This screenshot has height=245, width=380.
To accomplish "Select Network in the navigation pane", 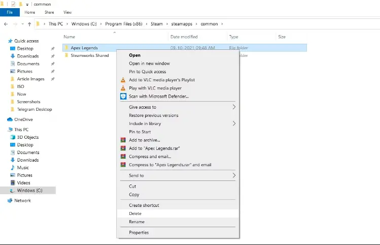I will pyautogui.click(x=22, y=200).
